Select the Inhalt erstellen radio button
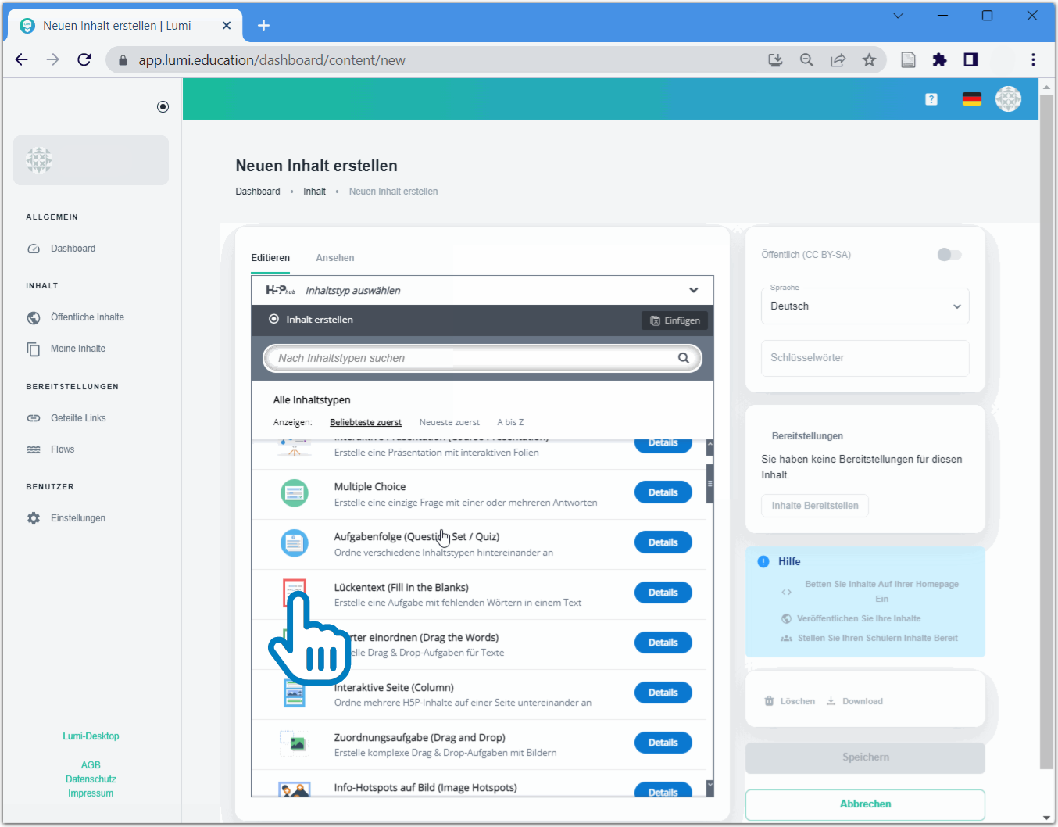Viewport: 1058px width, 827px height. pos(273,320)
